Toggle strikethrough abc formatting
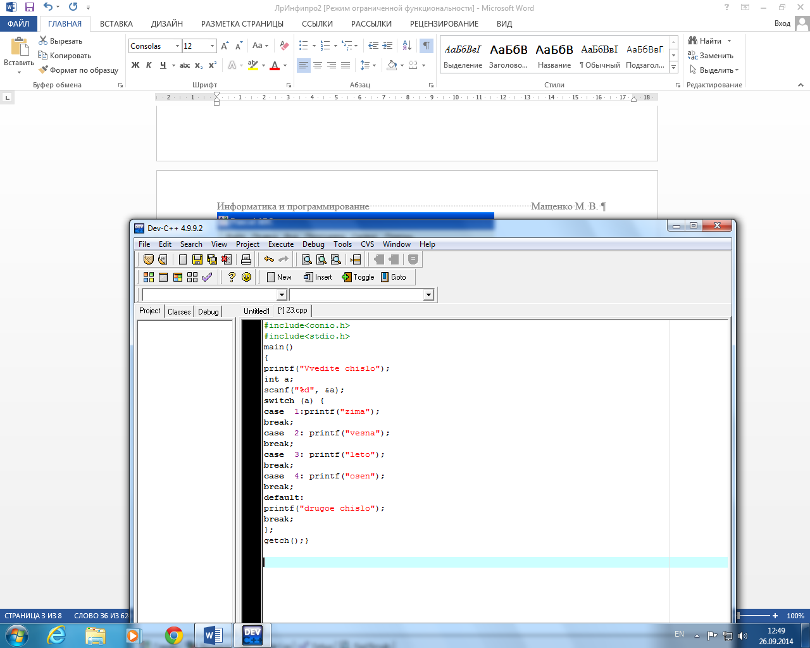Screen dimensions: 810x648 185,65
